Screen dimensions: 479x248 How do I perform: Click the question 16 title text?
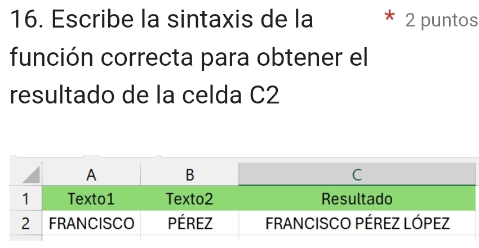point(162,19)
